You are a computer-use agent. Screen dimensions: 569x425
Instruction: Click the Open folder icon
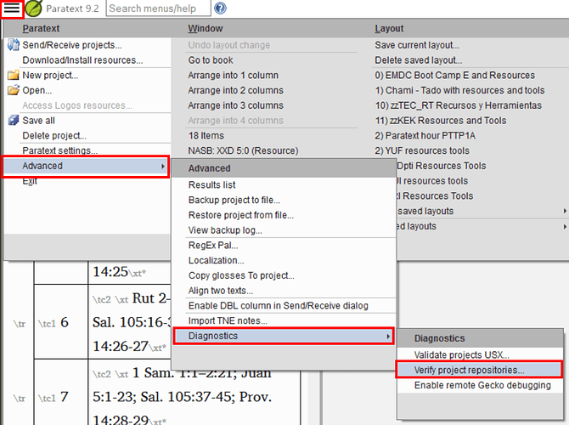coord(14,90)
